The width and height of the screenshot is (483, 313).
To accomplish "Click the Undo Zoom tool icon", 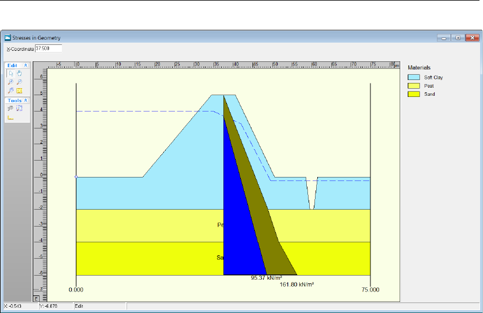I will (x=10, y=108).
